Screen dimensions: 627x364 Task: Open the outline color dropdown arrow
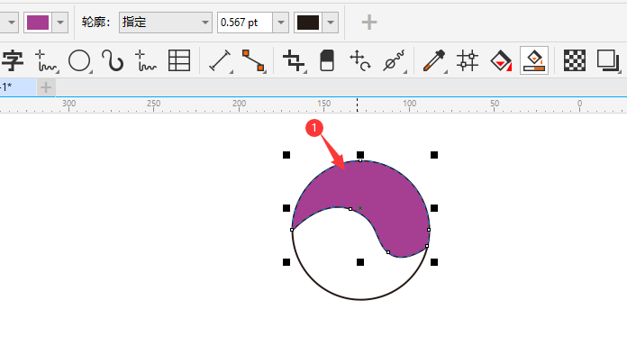point(331,23)
